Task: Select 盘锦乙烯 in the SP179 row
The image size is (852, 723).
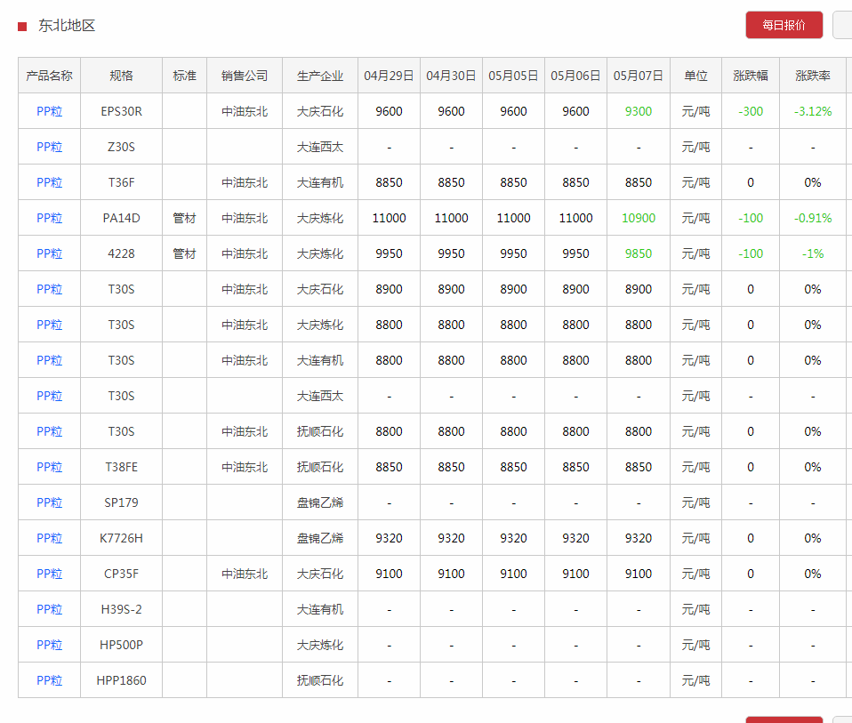Action: [x=320, y=502]
